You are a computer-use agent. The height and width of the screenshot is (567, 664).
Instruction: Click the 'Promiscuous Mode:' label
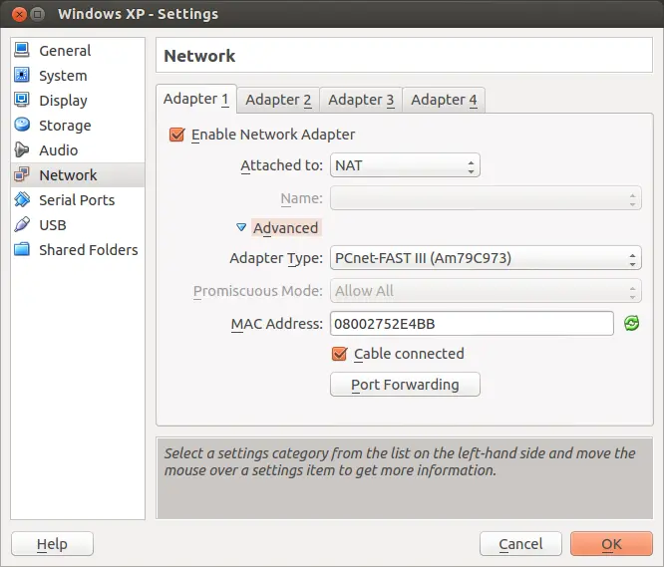coord(258,291)
